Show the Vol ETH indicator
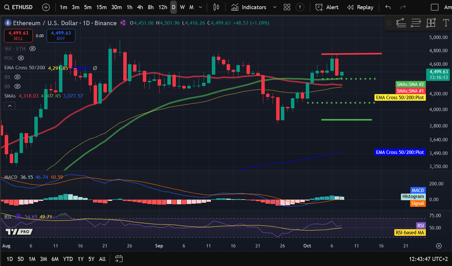This screenshot has width=452, height=266. [x=32, y=48]
